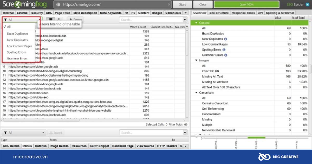Open the Canonicals tab
Screen dimensions: 312x164
pos(173,13)
